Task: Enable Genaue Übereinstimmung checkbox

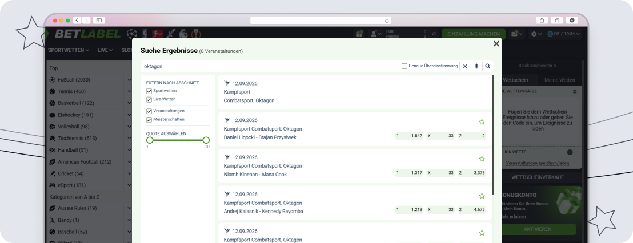Action: (x=404, y=66)
